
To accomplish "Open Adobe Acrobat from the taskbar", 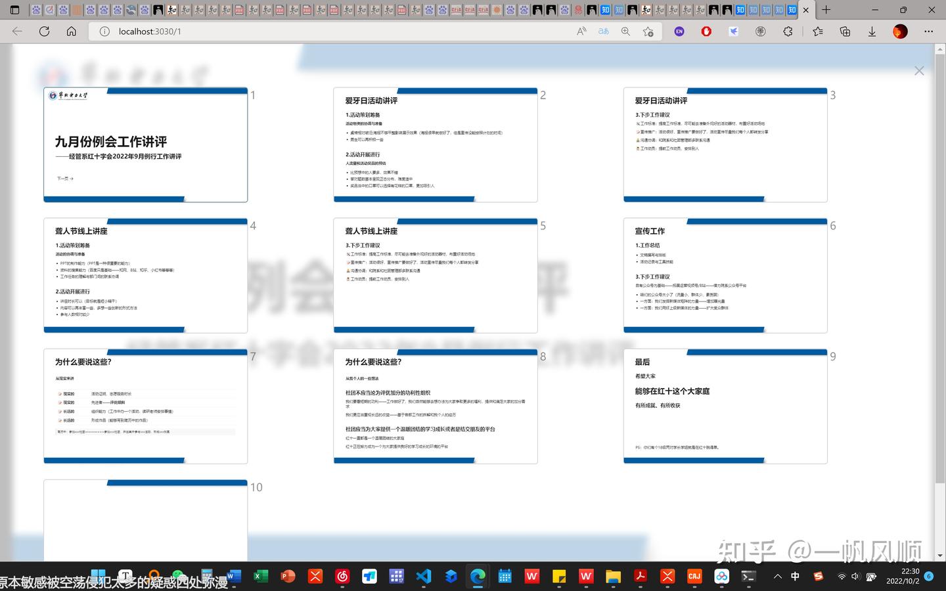I will [640, 577].
